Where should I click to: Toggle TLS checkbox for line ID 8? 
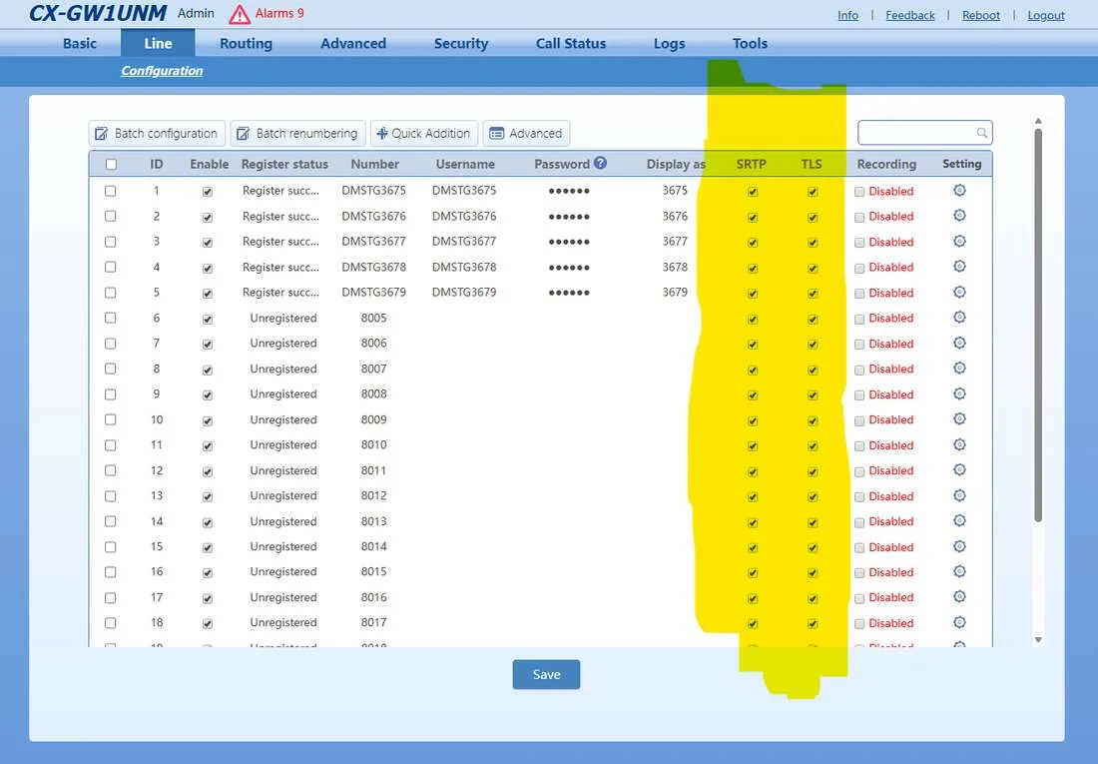(x=813, y=371)
